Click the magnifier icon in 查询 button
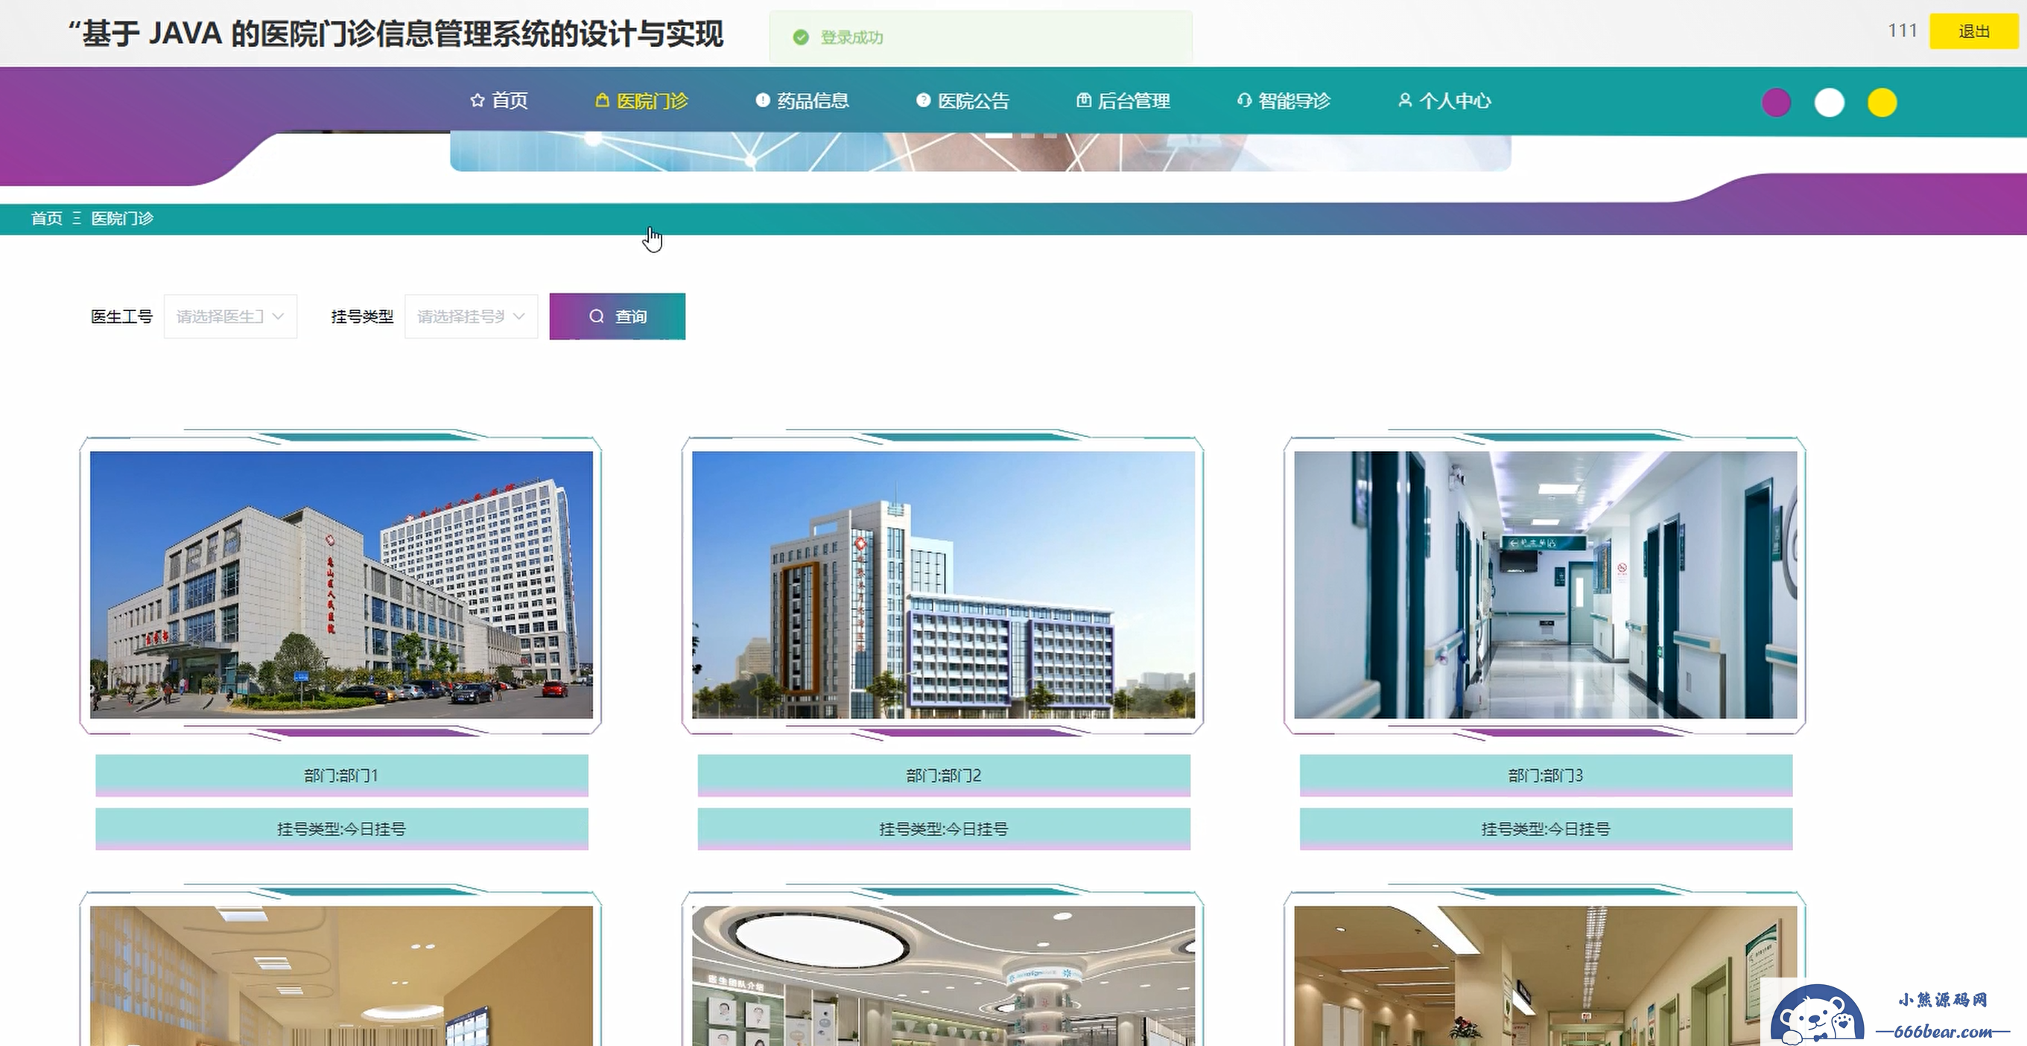The image size is (2027, 1046). (597, 316)
